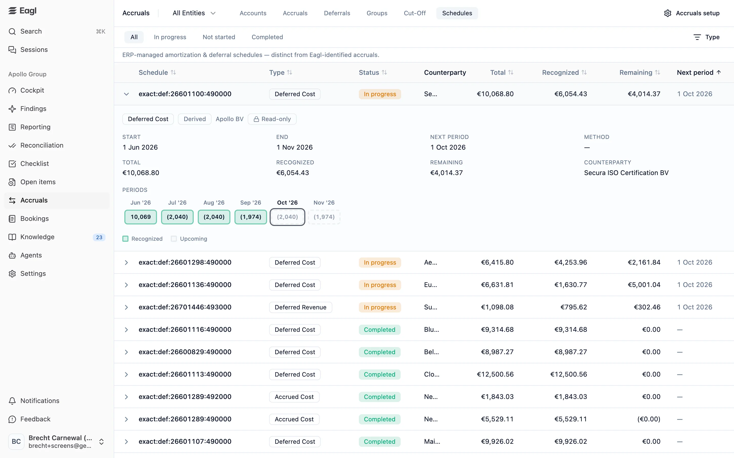The image size is (734, 458).
Task: Open Bookings ledger icon
Action: tap(12, 219)
